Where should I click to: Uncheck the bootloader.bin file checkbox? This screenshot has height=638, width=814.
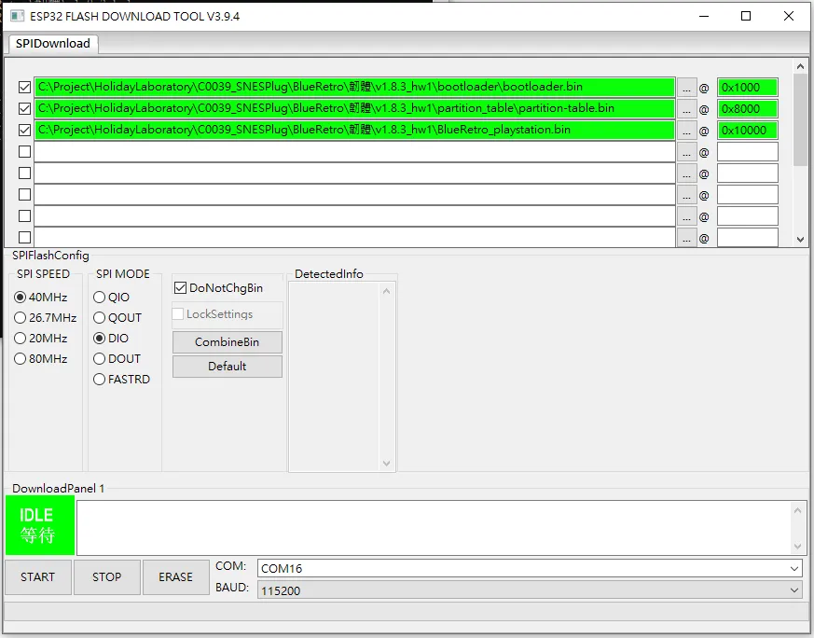coord(24,88)
